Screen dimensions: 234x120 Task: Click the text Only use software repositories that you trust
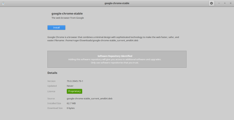coord(115,63)
